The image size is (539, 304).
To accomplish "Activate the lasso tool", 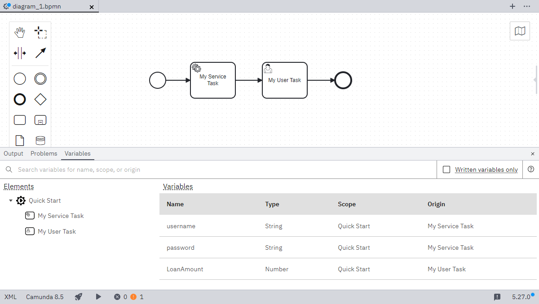I will coord(40,32).
